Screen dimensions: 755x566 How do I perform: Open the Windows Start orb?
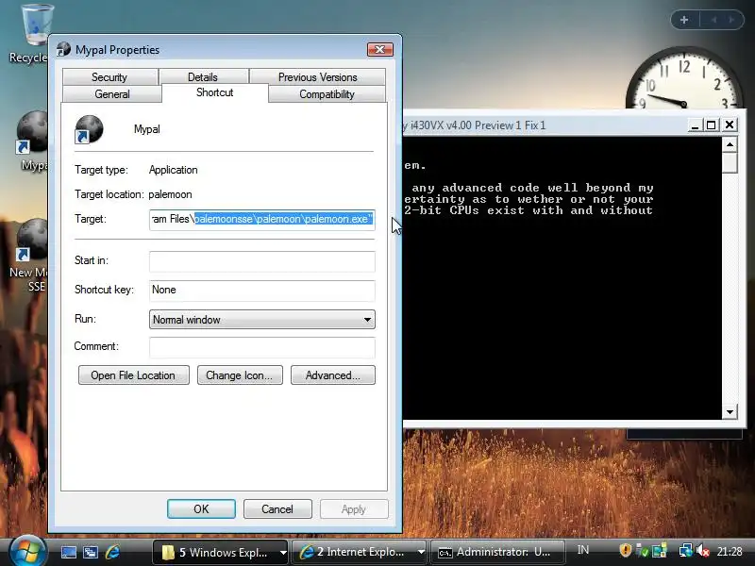tap(27, 552)
